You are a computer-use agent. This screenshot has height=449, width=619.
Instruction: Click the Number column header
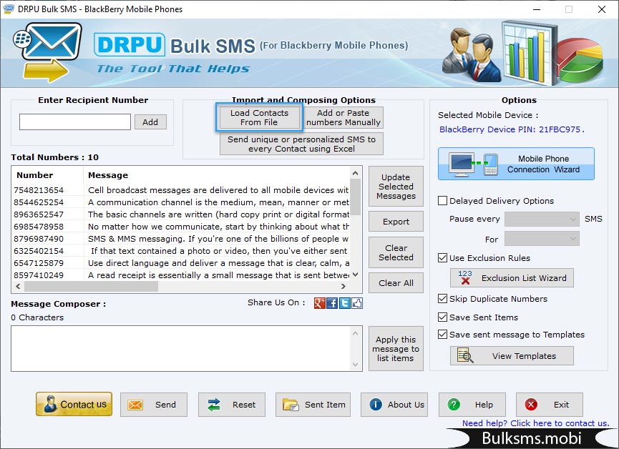pos(48,175)
